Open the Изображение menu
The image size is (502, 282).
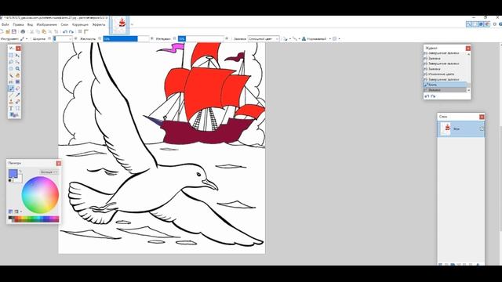47,24
